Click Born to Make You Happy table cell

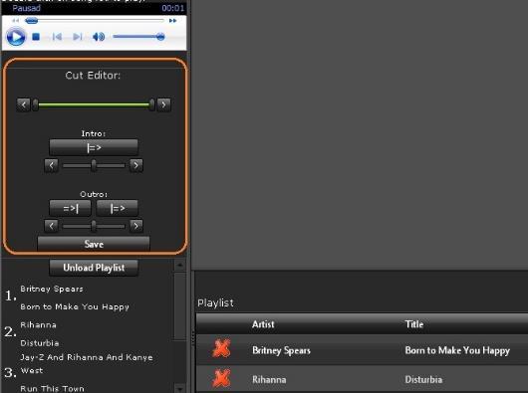[x=457, y=350]
